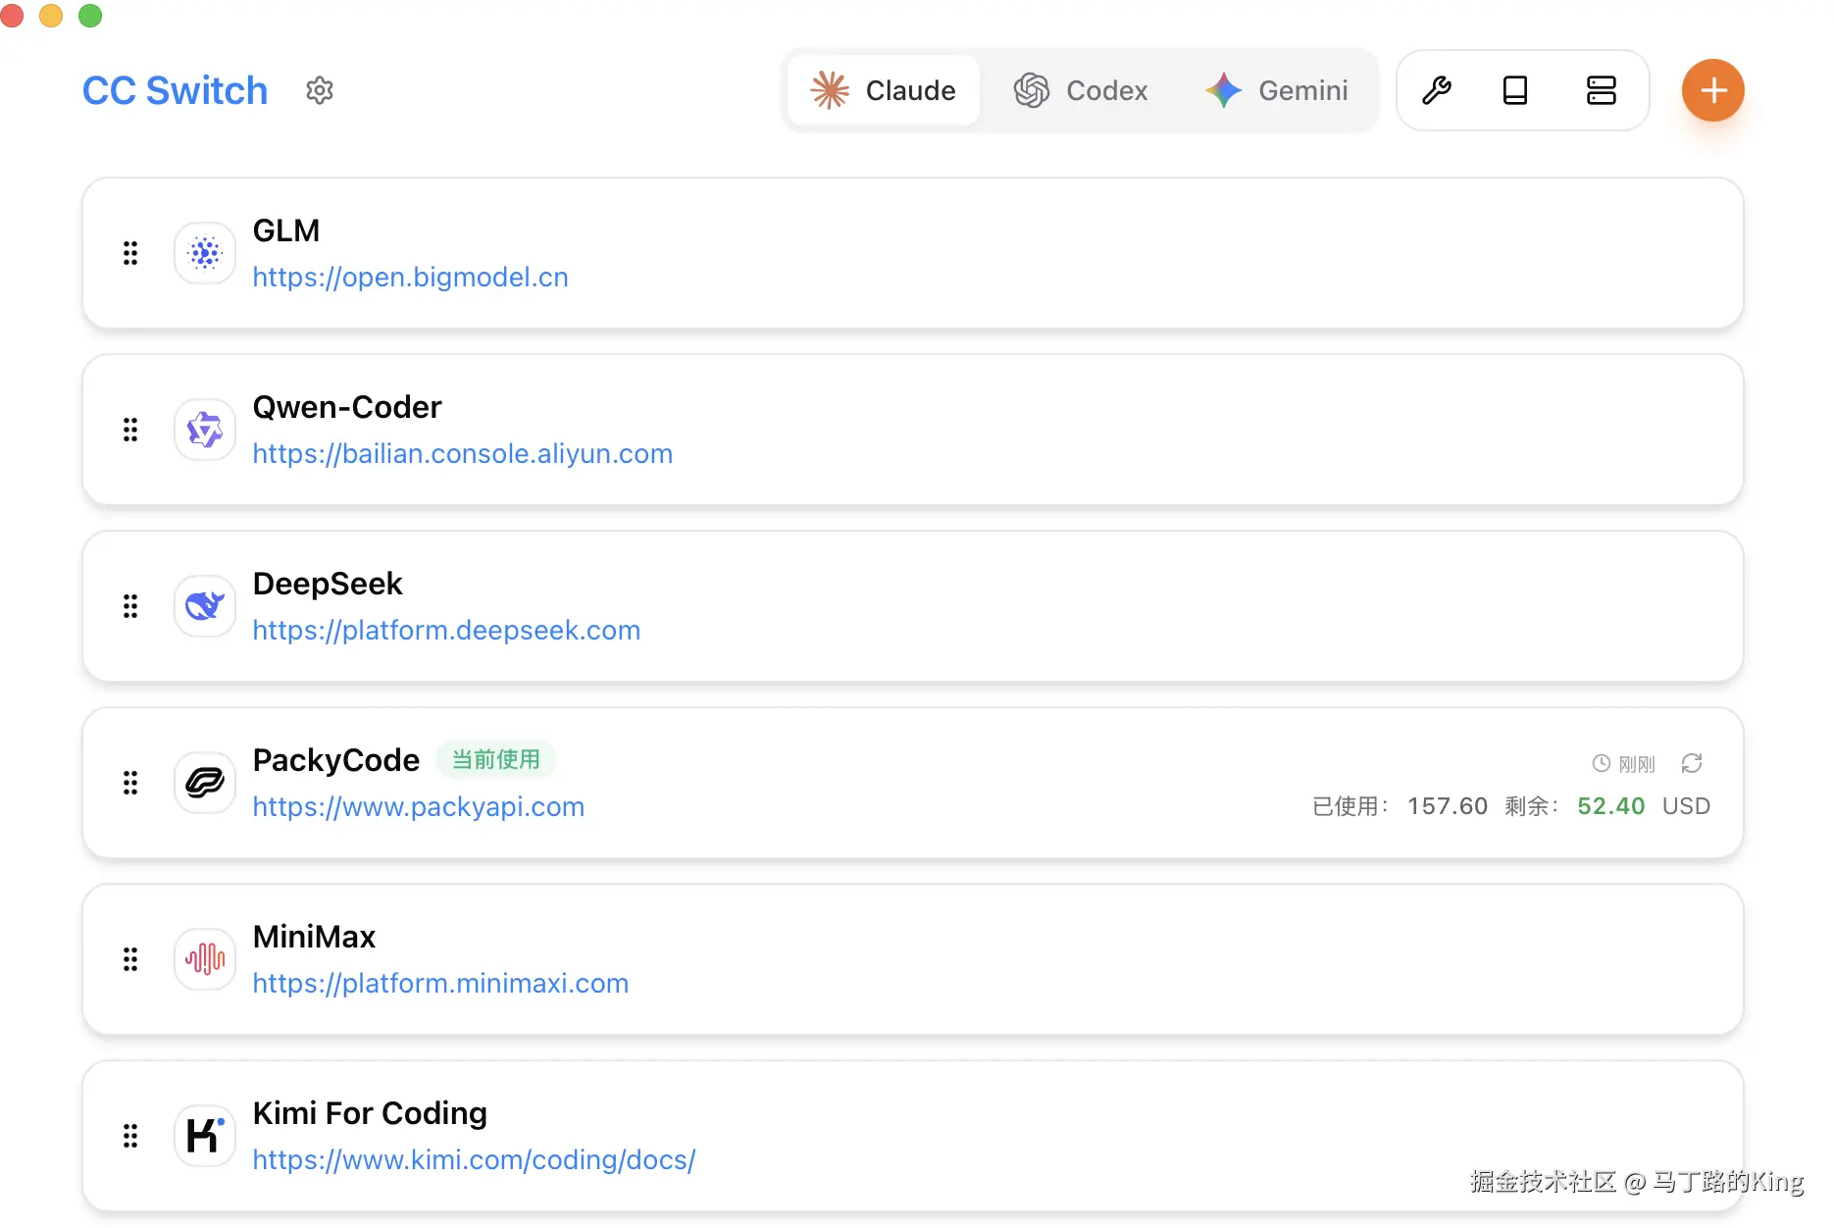Click the MiniMax waveform logo
Viewport: 1834px width, 1228px height.
(205, 959)
